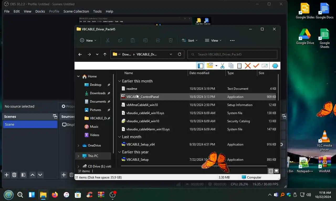This screenshot has height=201, width=336.
Task: Open the Scene Collection menu in OBS
Action: point(76,11)
